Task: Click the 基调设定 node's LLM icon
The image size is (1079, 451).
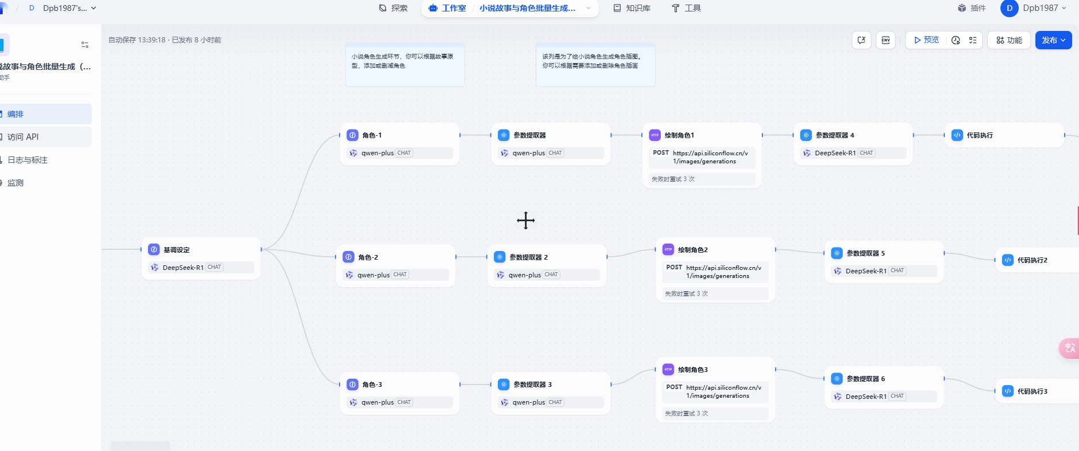Action: (x=154, y=250)
